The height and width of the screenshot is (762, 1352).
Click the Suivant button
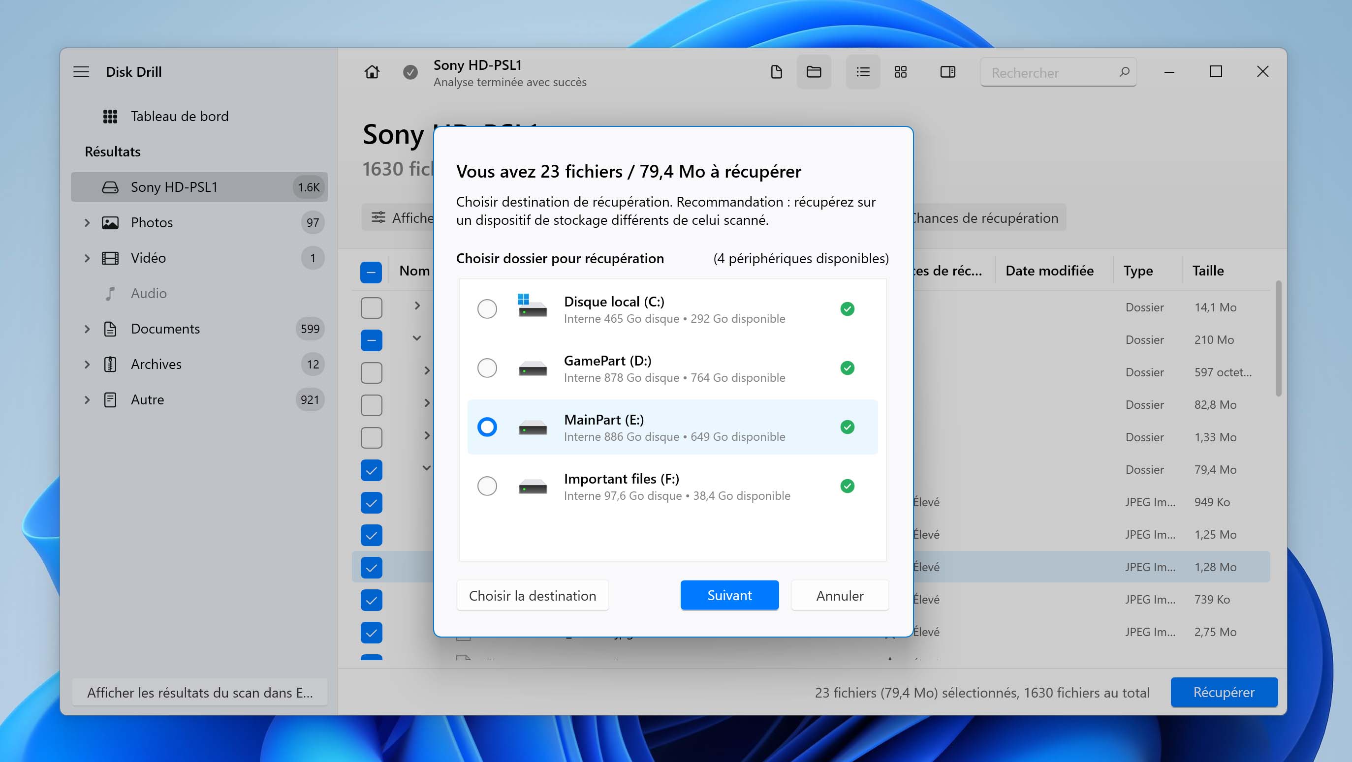[729, 596]
